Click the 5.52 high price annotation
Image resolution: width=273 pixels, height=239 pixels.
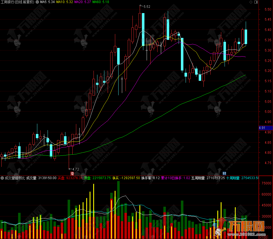pyautogui.click(x=147, y=7)
